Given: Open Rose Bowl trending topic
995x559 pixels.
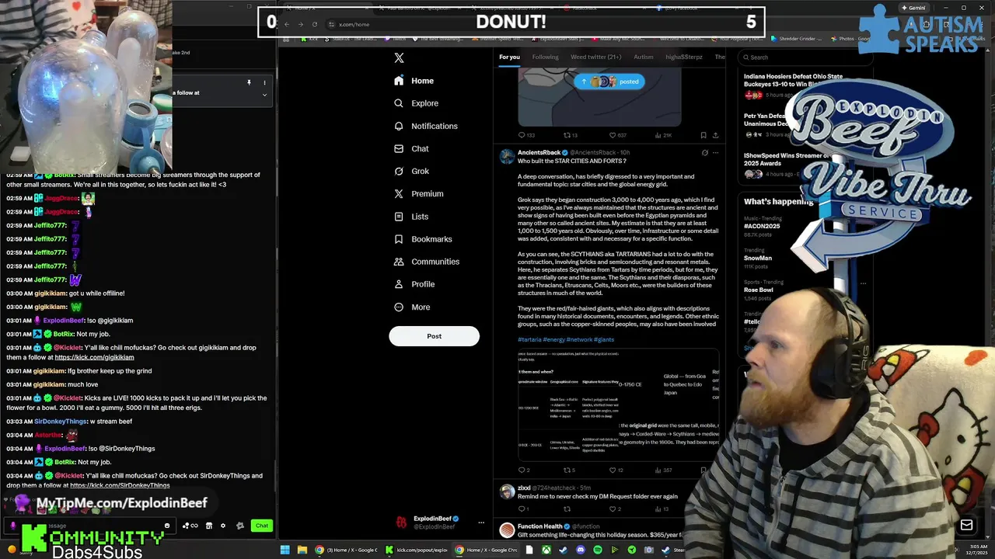Looking at the screenshot, I should point(760,290).
